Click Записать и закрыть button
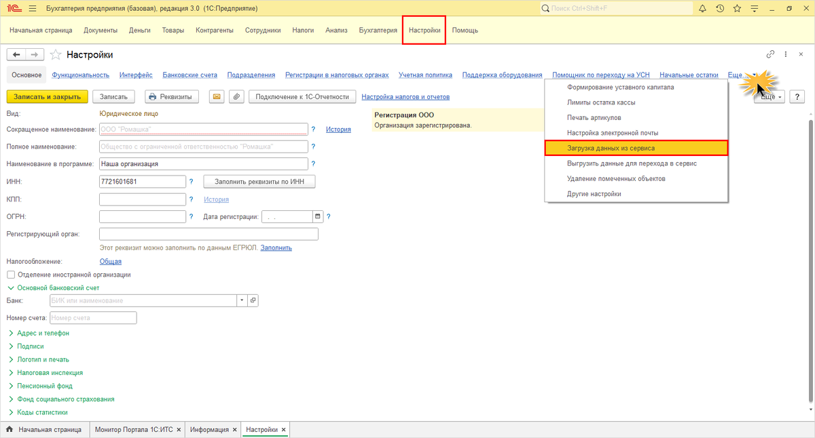 point(48,97)
